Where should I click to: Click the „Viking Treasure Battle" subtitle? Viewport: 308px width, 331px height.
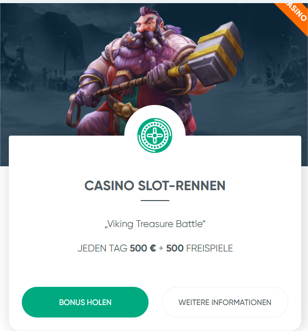(x=155, y=224)
